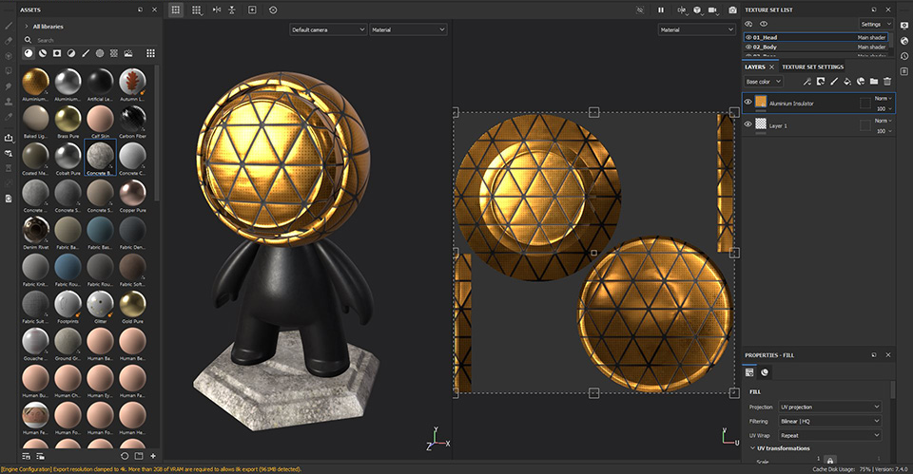Add a new folder in Layers
The height and width of the screenshot is (474, 913).
[874, 82]
